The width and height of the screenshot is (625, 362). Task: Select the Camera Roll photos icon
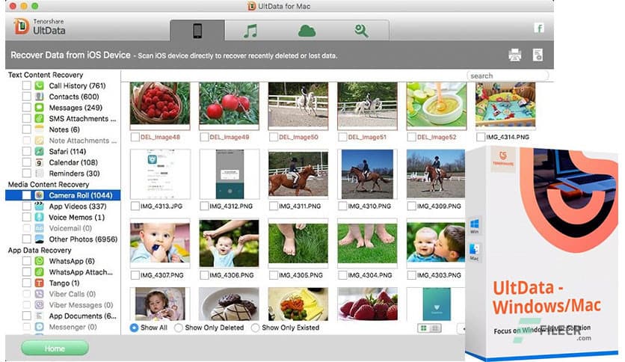39,195
